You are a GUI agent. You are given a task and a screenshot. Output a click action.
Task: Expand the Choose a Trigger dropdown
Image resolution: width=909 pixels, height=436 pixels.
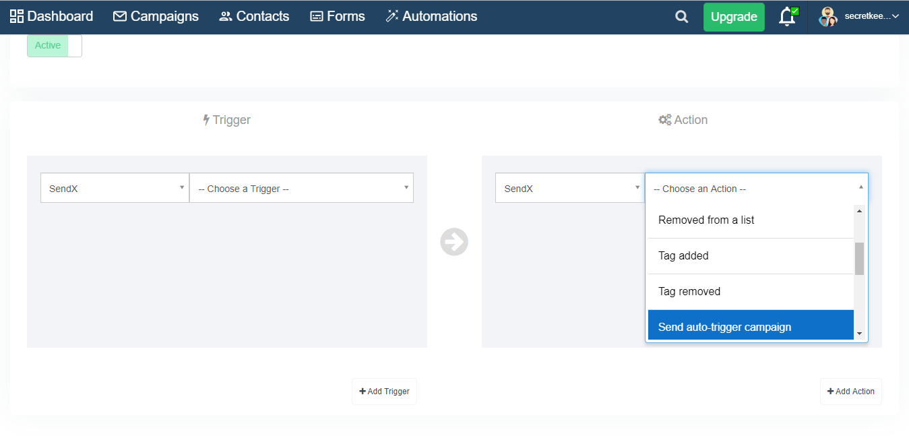point(301,188)
